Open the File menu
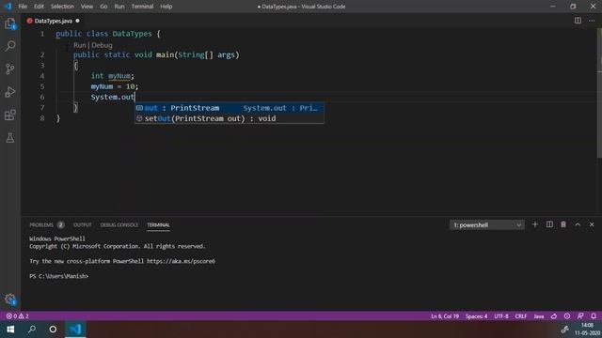Screen dimensions: 602x338 (x=23, y=7)
